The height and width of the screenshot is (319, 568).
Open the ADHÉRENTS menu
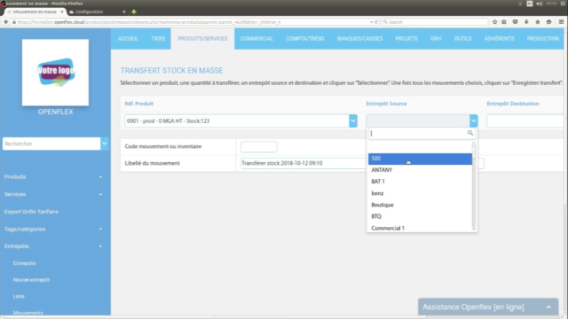[499, 39]
